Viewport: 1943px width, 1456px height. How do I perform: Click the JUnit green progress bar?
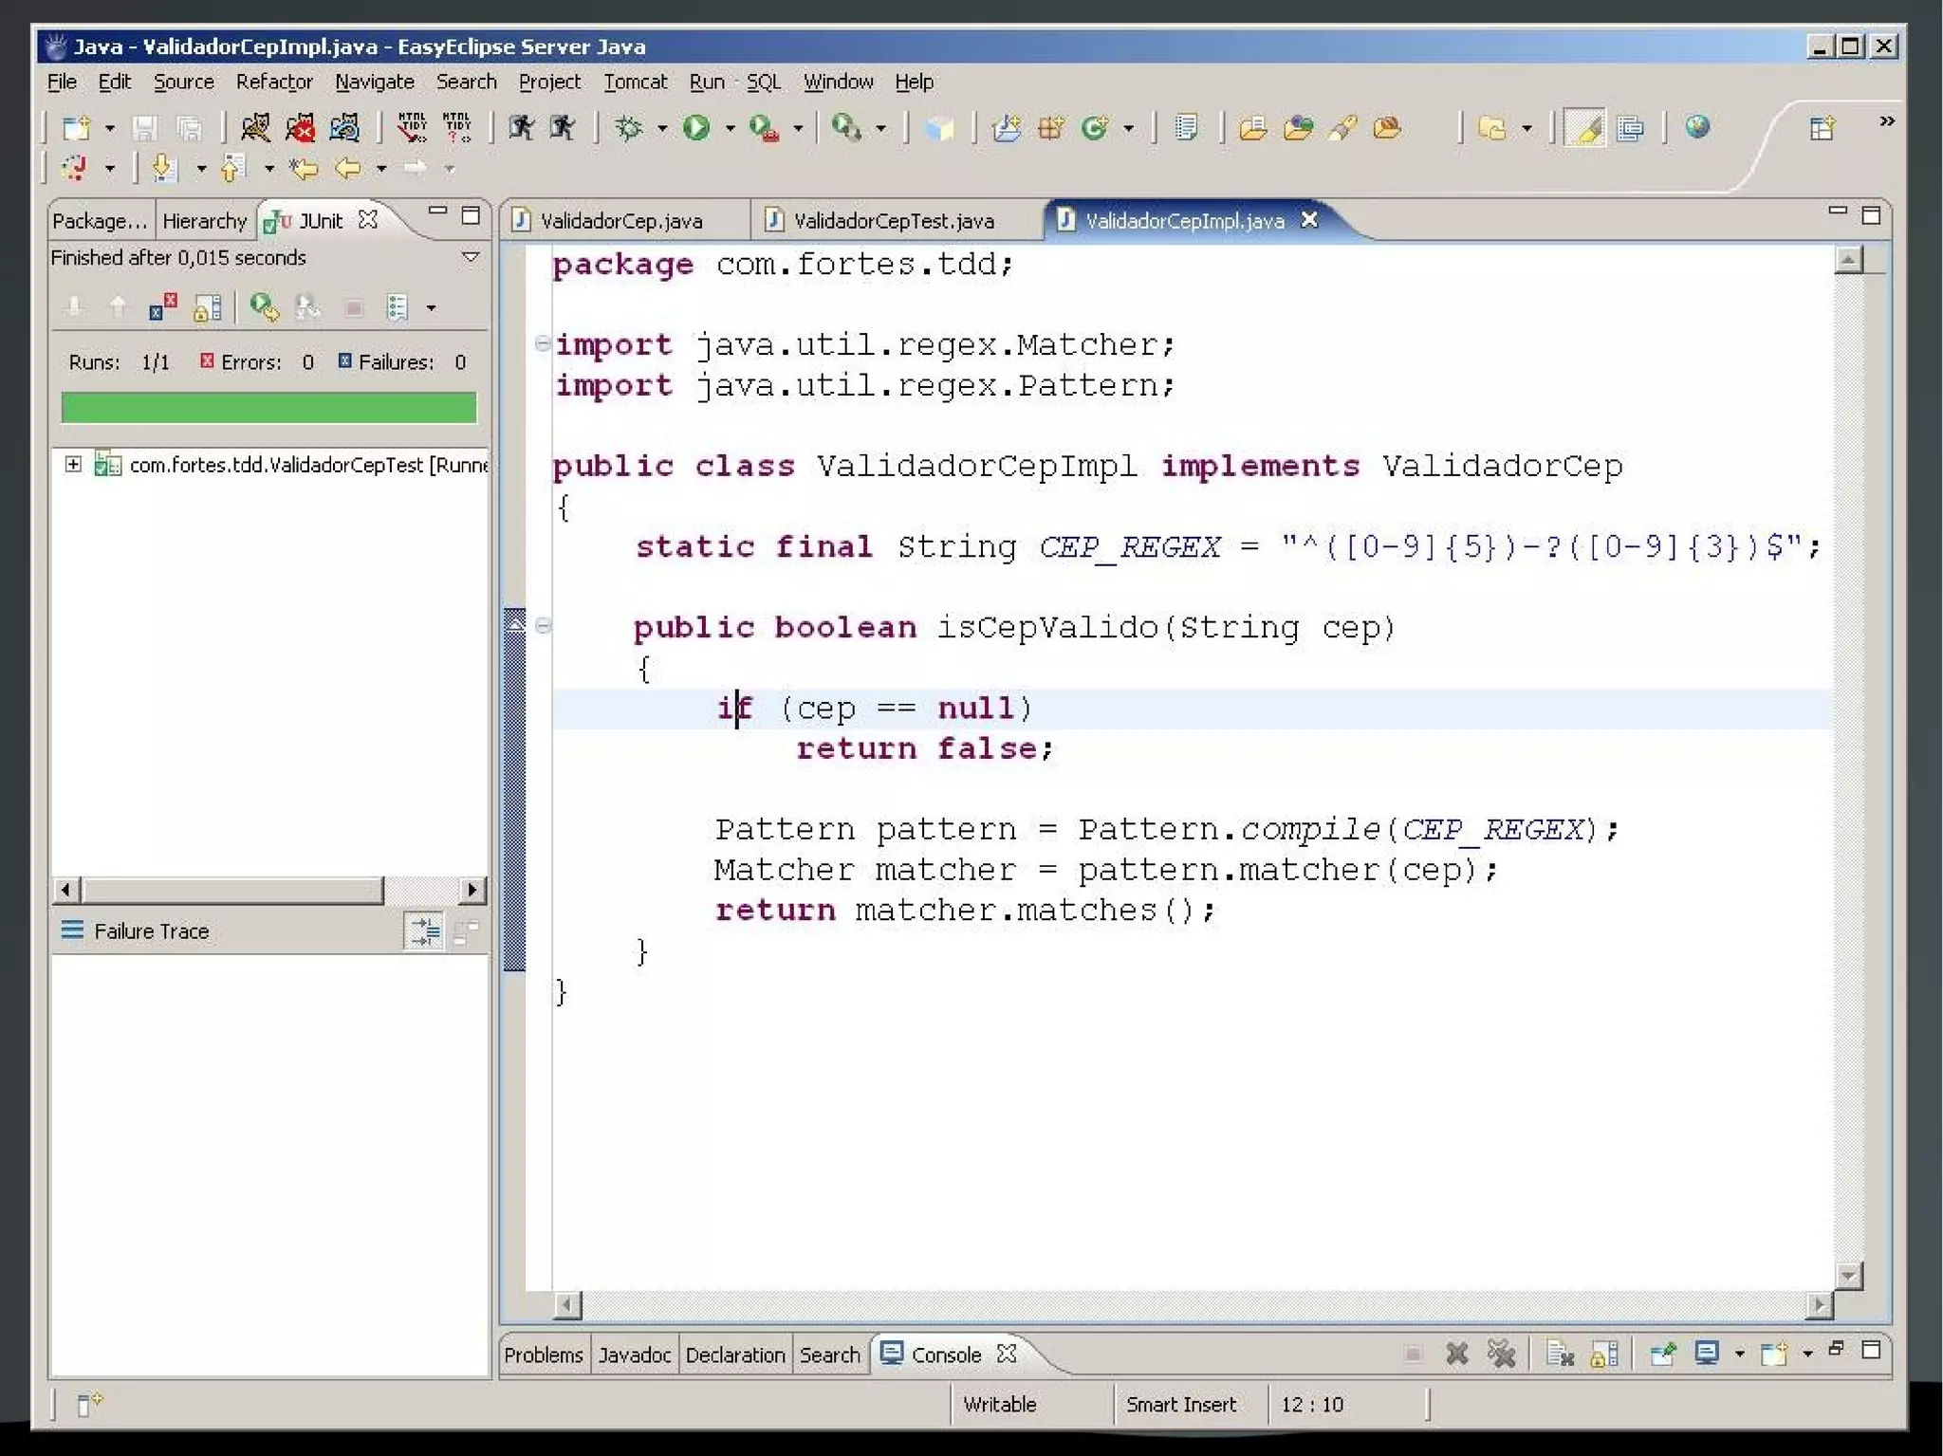click(268, 408)
